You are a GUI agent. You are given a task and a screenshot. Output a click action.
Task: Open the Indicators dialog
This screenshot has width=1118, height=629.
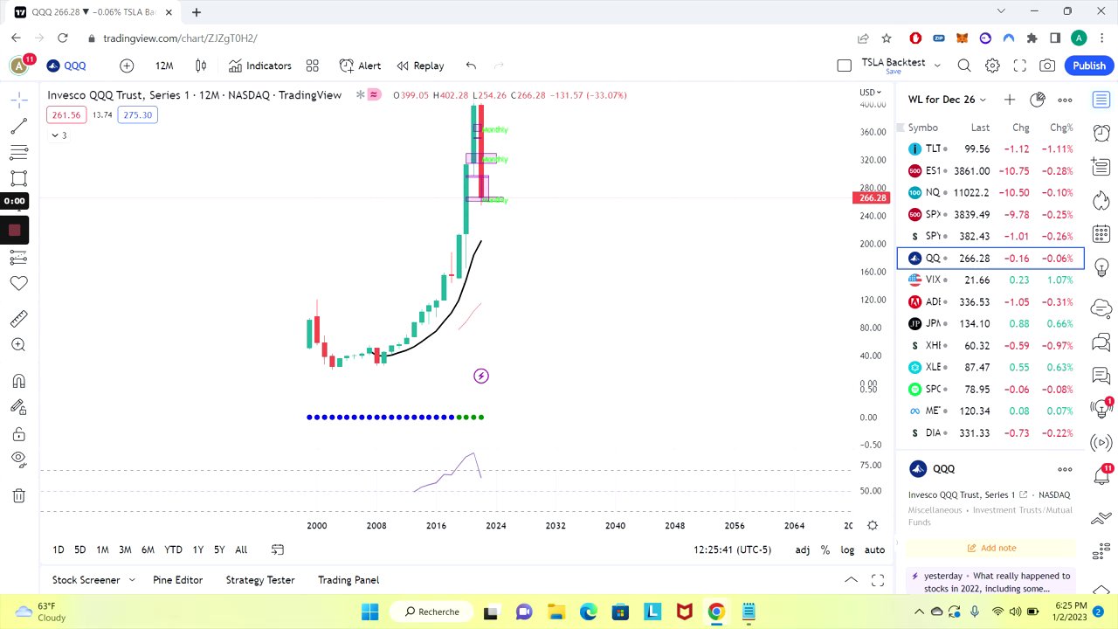pos(259,66)
